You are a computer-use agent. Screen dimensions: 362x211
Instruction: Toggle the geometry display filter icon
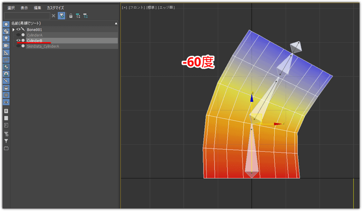6,24
